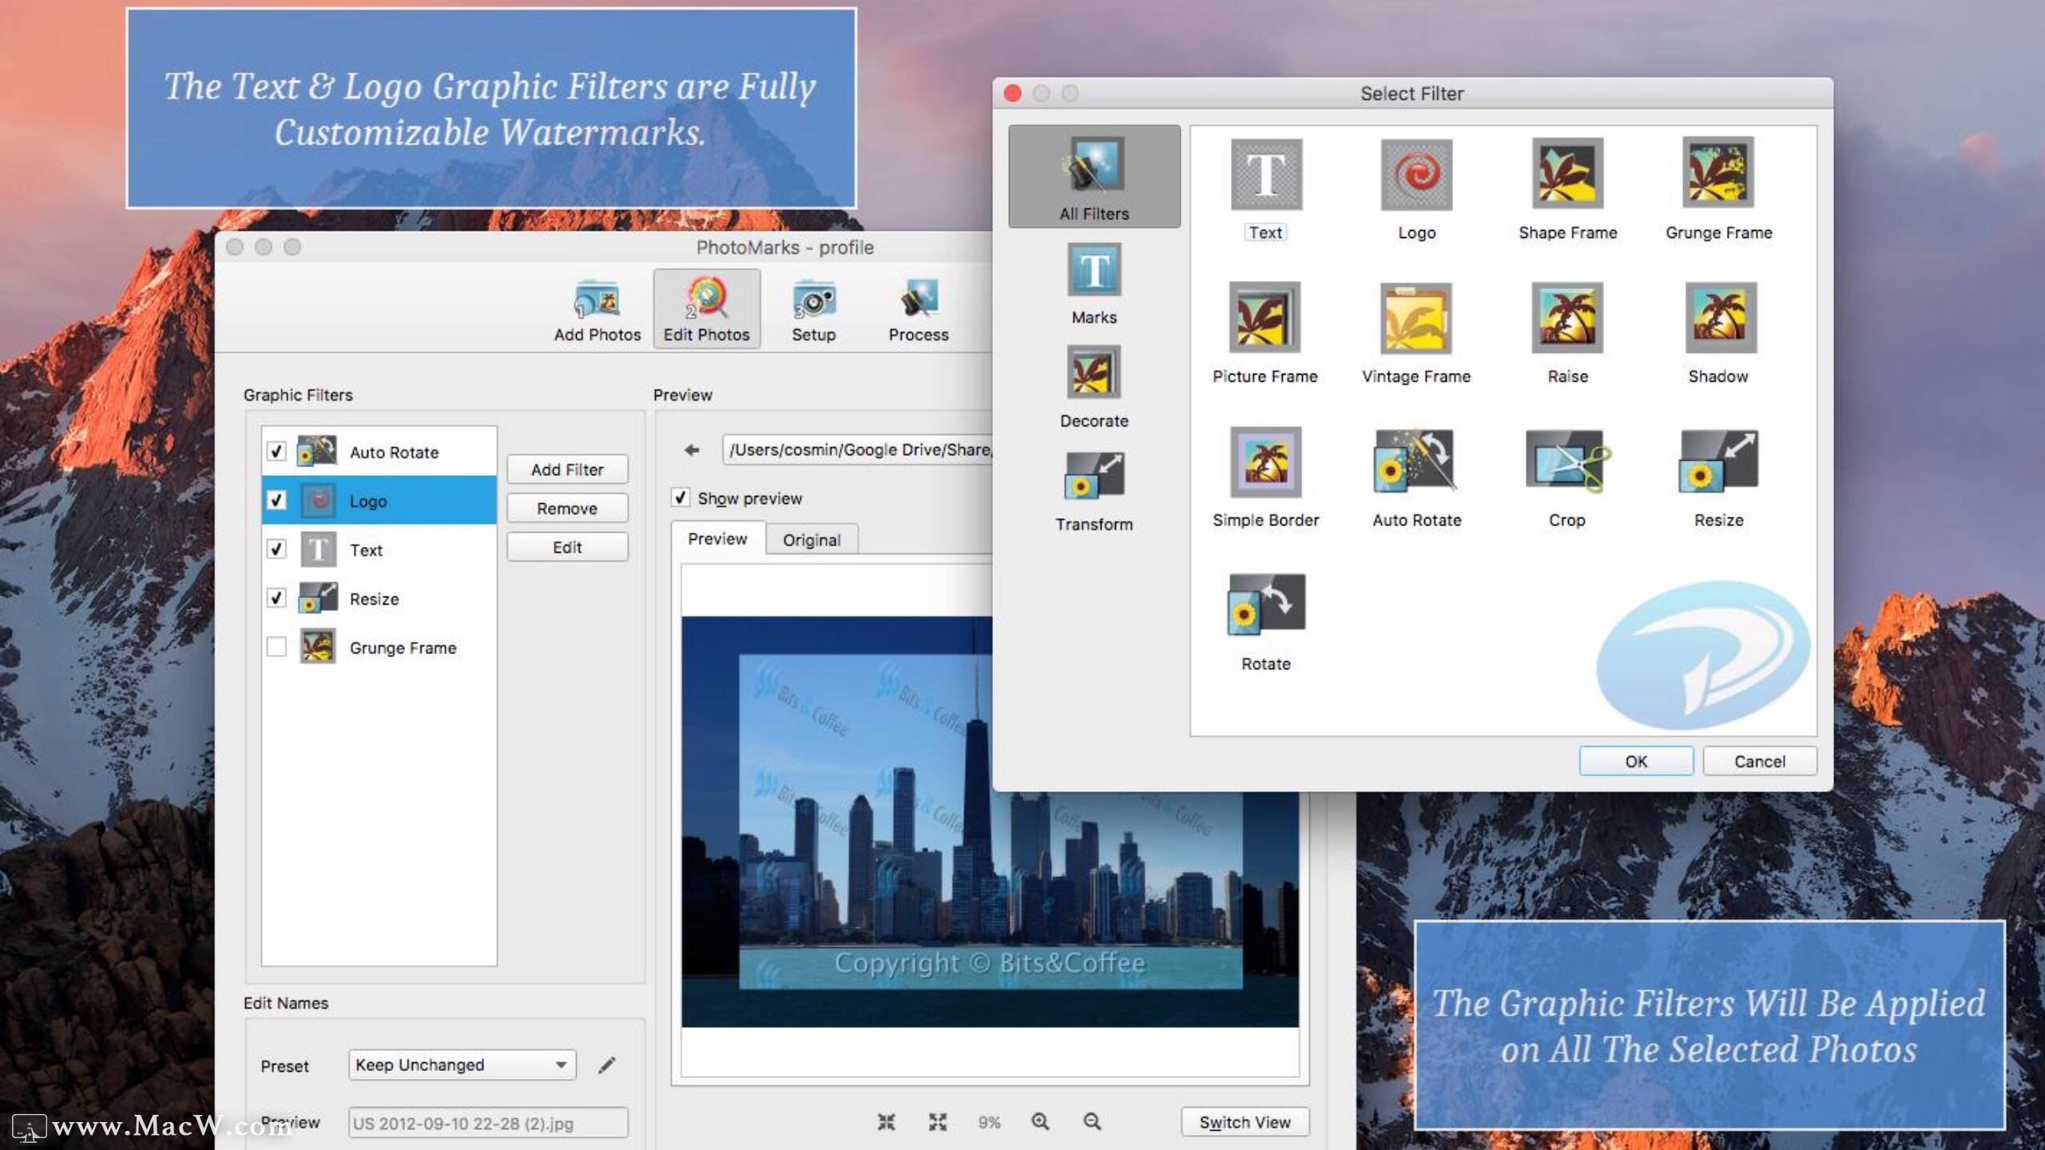Viewport: 2045px width, 1150px height.
Task: Toggle the Show preview checkbox
Action: [680, 498]
